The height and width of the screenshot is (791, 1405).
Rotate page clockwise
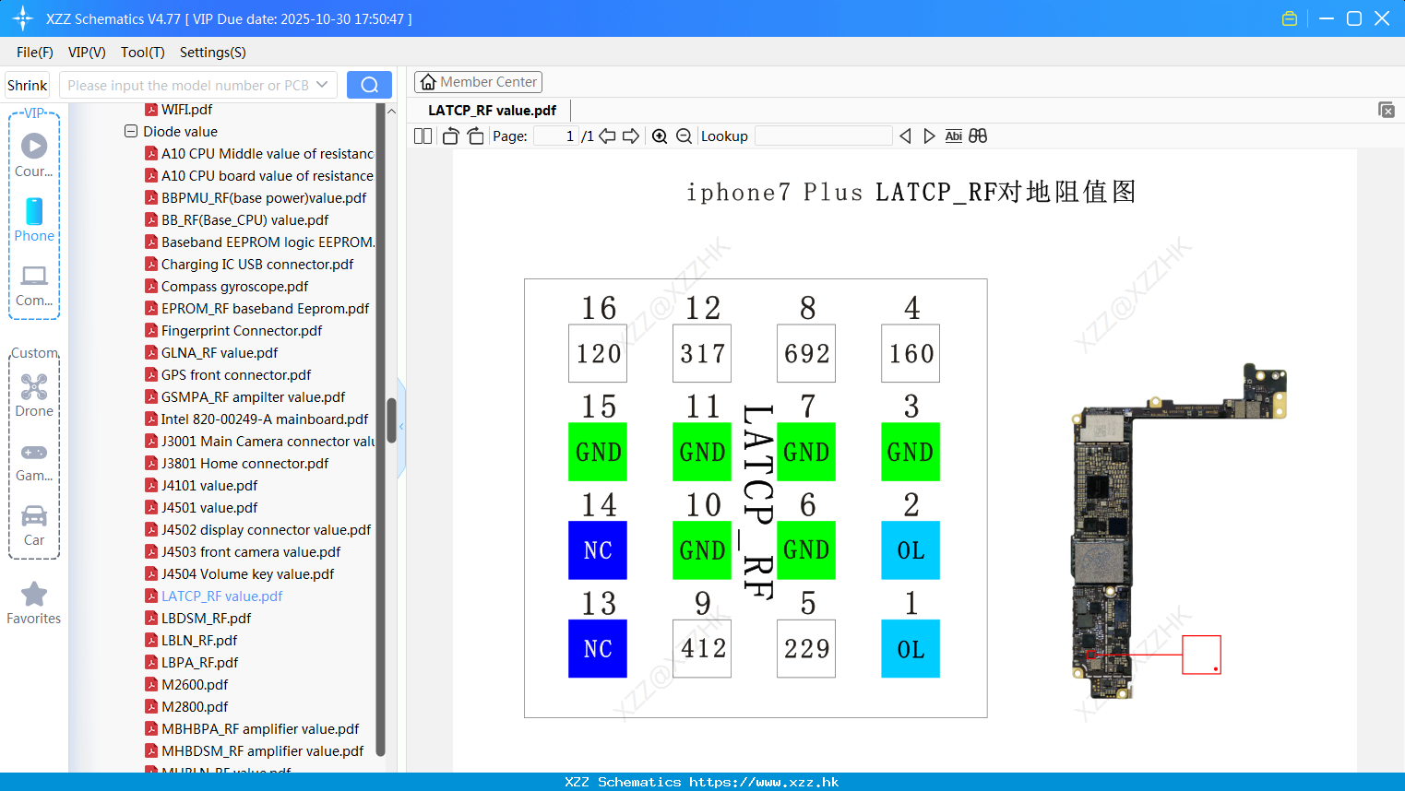coord(475,136)
